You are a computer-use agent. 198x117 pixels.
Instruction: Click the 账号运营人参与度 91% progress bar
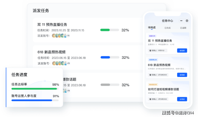point(35,100)
